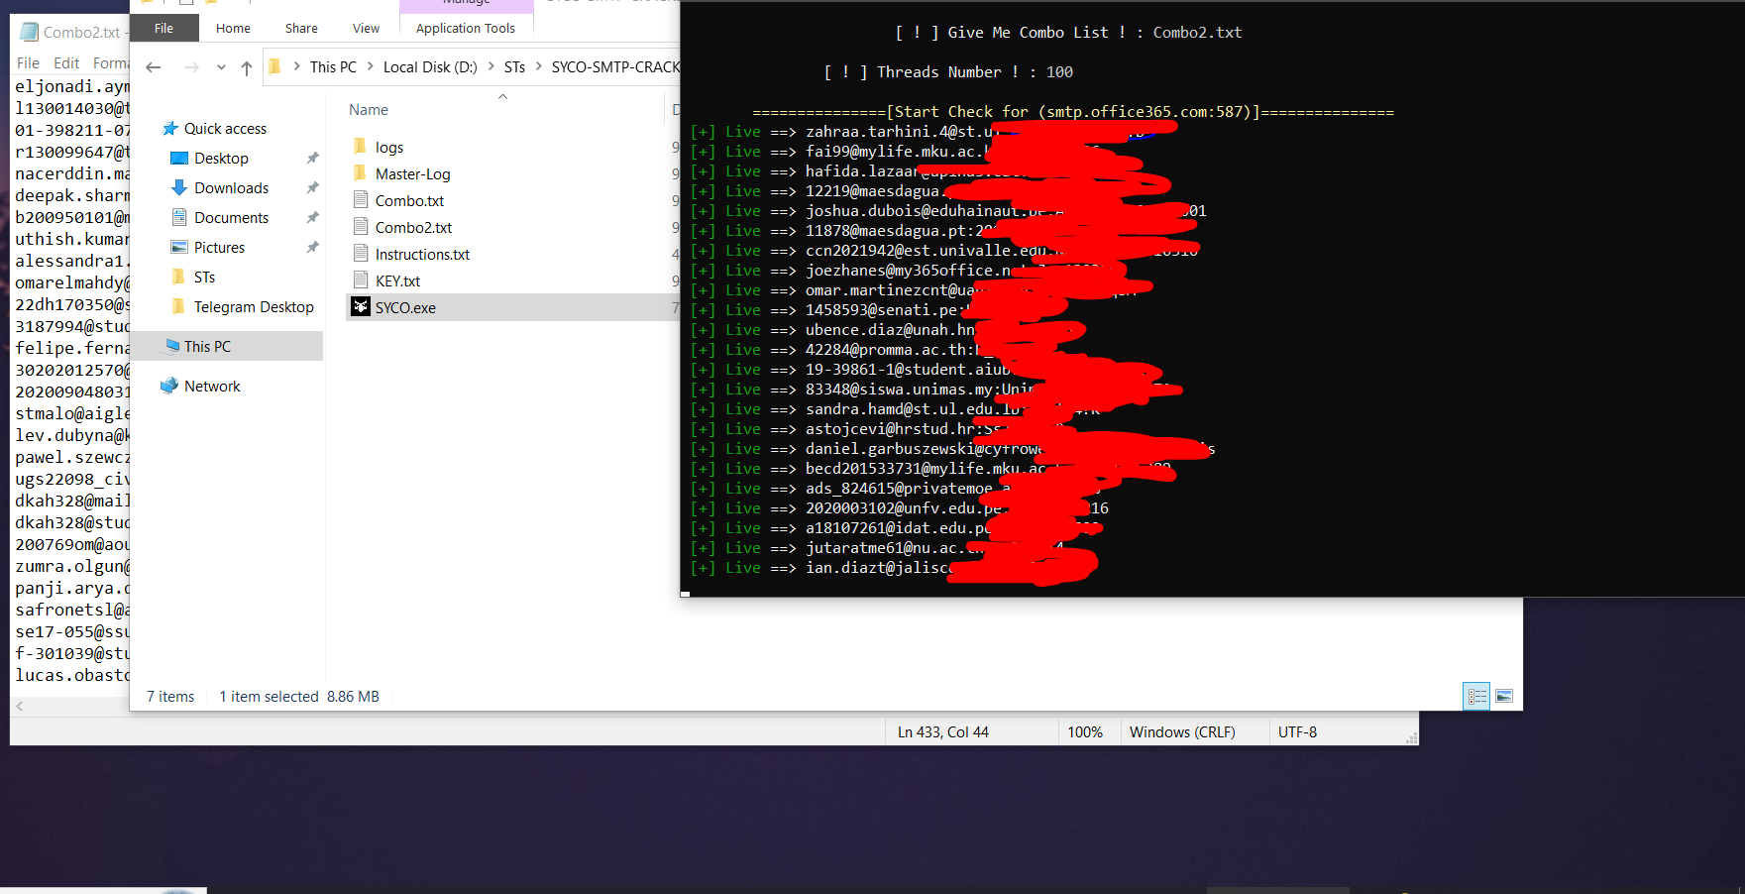Screen dimensions: 1745x894
Task: Click the "Give Me Combo List" prompt in terminal
Action: (x=1068, y=33)
